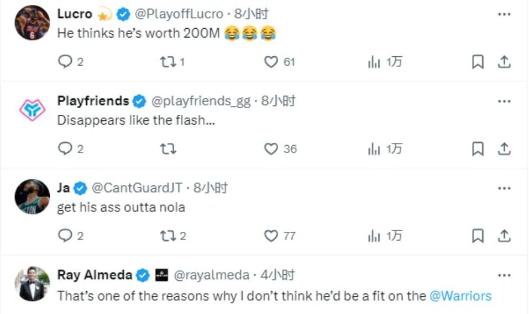Reply to Lucro's 200M tweet
The width and height of the screenshot is (529, 314).
pyautogui.click(x=65, y=62)
